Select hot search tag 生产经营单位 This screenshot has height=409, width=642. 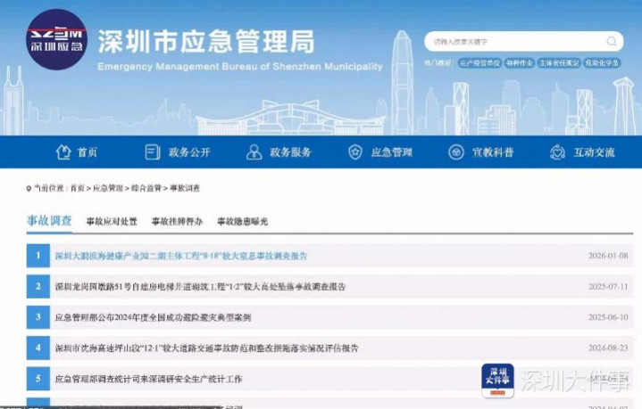[479, 63]
